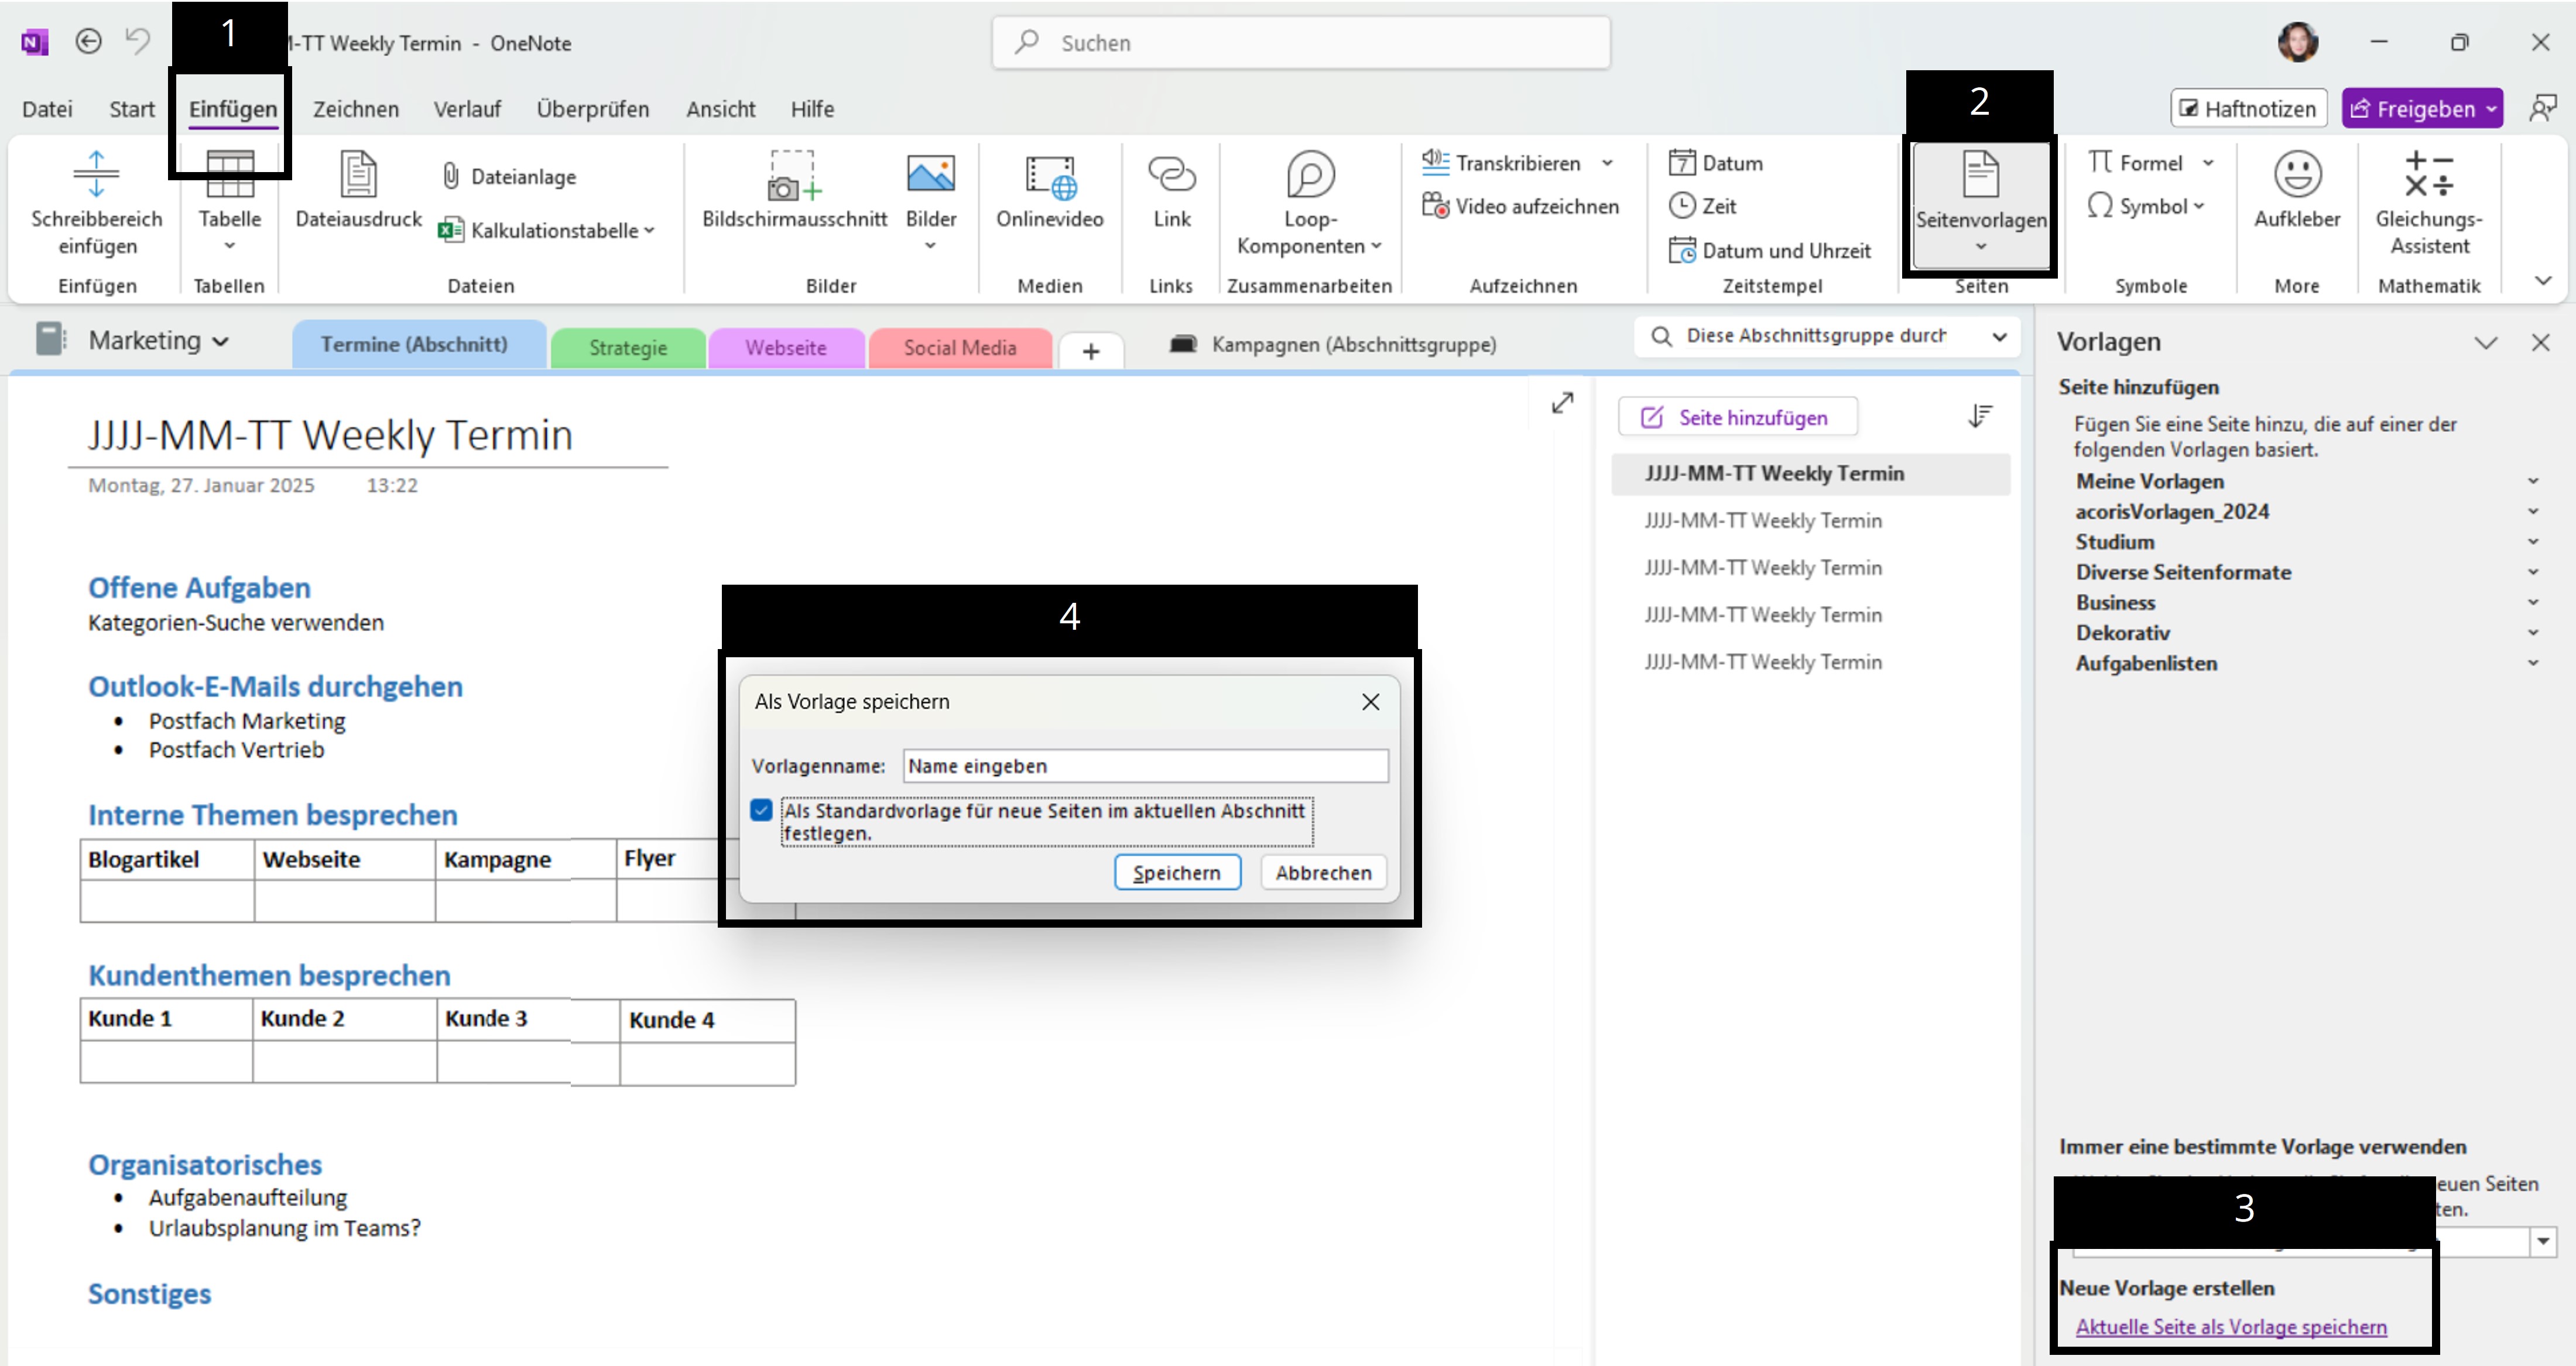The height and width of the screenshot is (1366, 2576).
Task: Click Aktuelle Seite als Vorlage speichern link
Action: 2230,1326
